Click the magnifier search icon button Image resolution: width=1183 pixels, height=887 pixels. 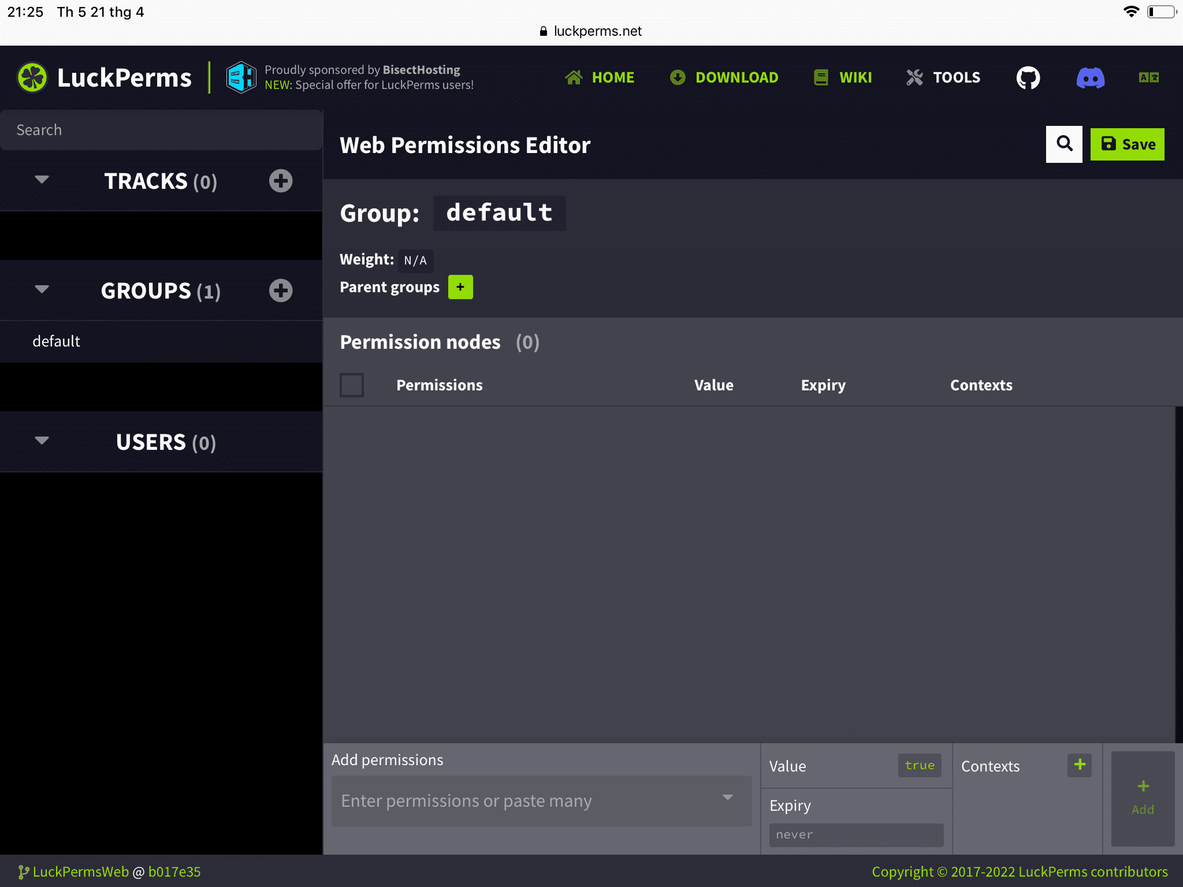tap(1064, 144)
